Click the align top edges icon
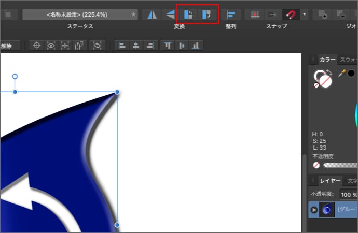The width and height of the screenshot is (358, 233). point(168,46)
